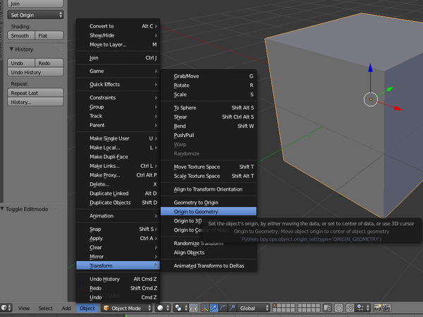This screenshot has height=317, width=423.
Task: Open the Object Mode selector dropdown
Action: click(x=127, y=308)
